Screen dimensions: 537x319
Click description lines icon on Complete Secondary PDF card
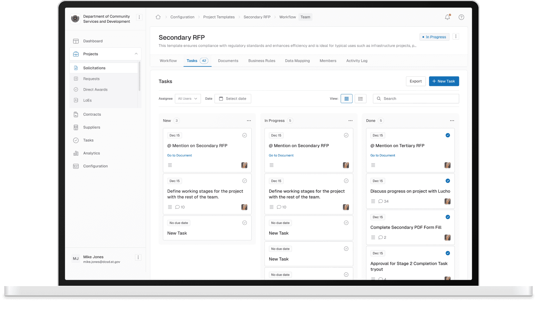(x=373, y=237)
